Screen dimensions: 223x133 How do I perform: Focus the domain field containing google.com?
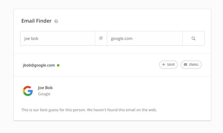[145, 39]
